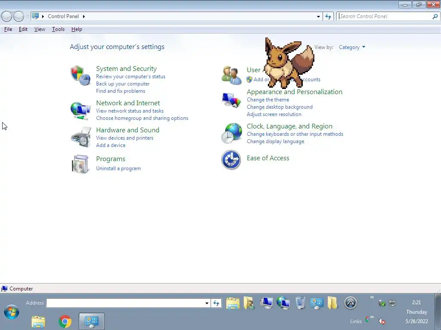
Task: Launch Google Chrome from the taskbar
Action: click(65, 321)
